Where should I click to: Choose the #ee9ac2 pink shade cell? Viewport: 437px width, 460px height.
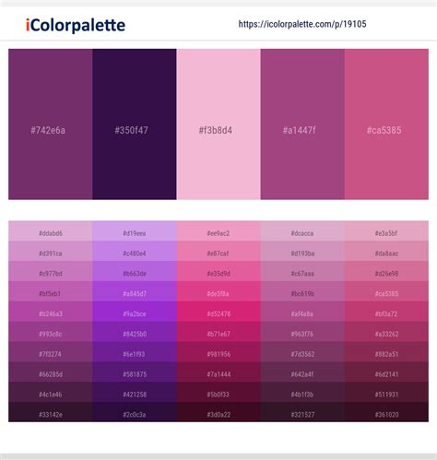(218, 231)
